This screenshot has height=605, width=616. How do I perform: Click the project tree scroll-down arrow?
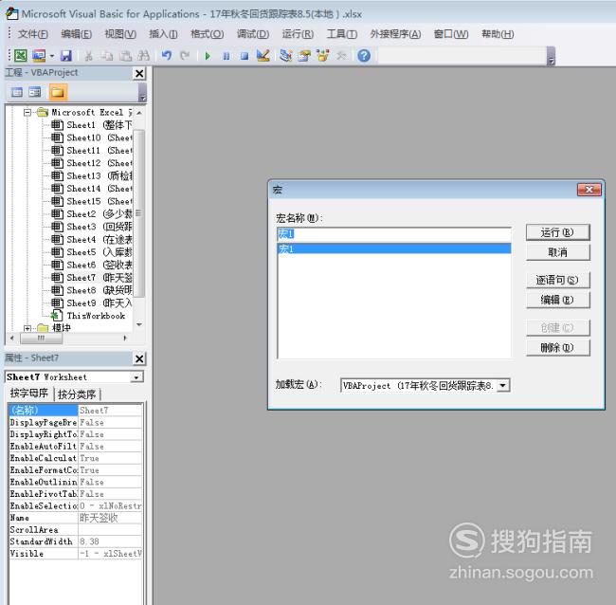pos(139,324)
